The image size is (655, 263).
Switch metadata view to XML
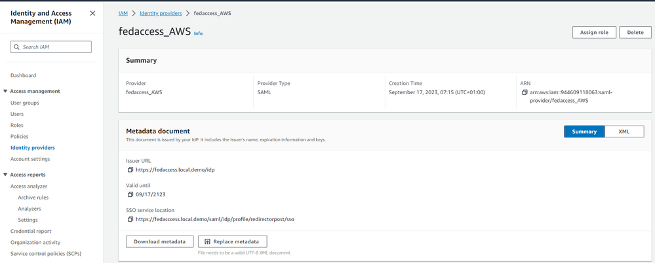pyautogui.click(x=624, y=131)
